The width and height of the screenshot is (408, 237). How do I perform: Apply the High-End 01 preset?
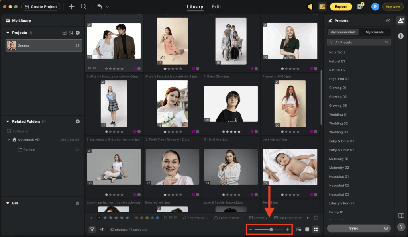[x=339, y=79]
